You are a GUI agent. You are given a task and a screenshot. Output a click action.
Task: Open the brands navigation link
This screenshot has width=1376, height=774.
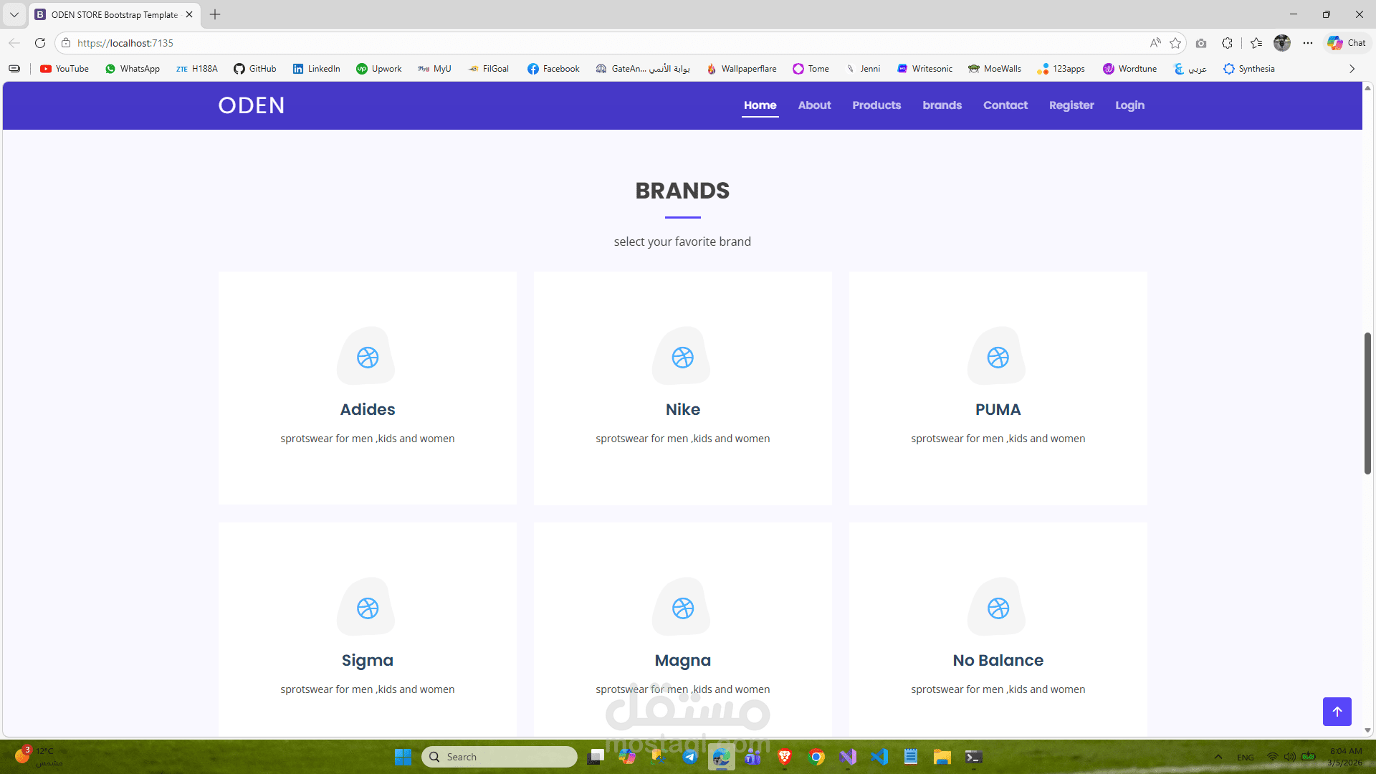pyautogui.click(x=942, y=105)
